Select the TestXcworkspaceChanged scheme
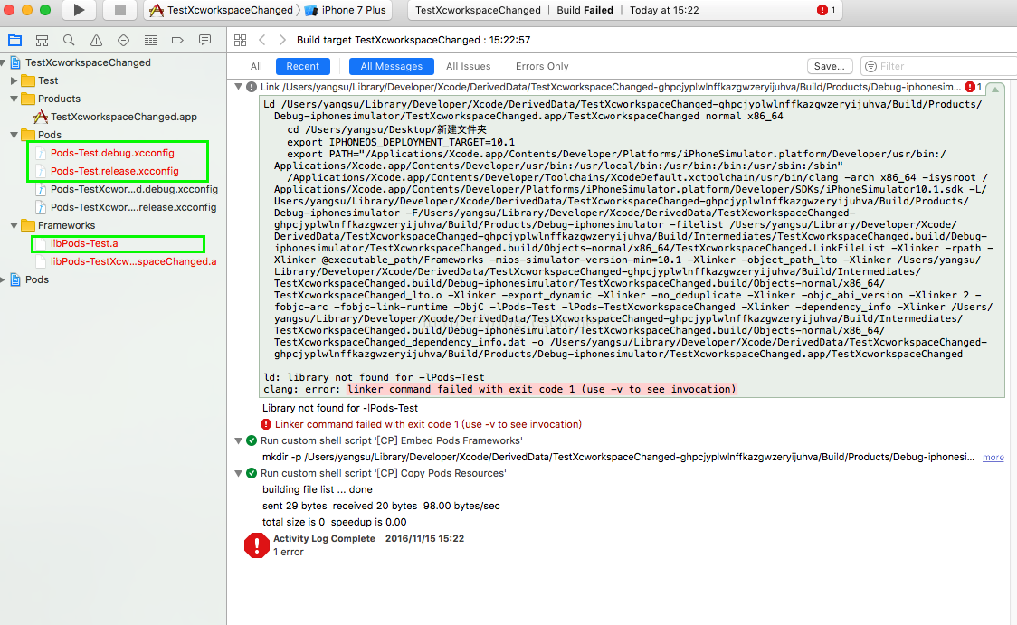The image size is (1017, 625). (x=230, y=10)
